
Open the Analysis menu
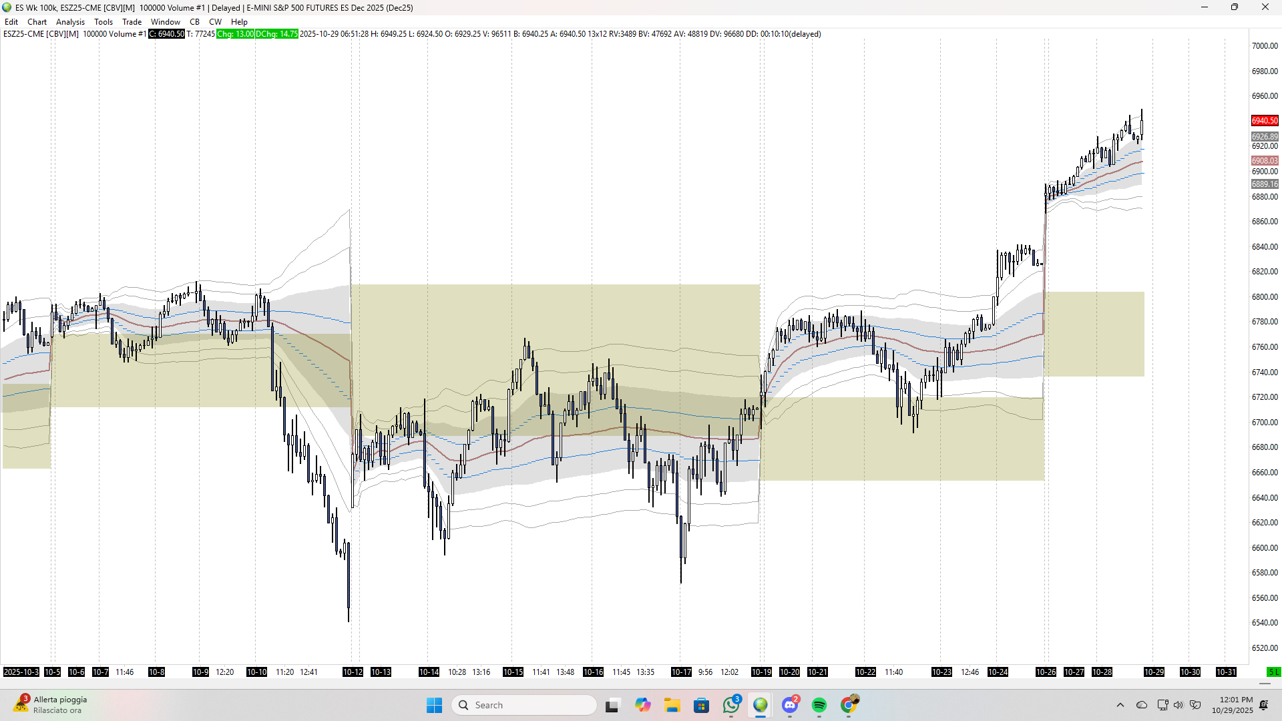click(x=70, y=21)
